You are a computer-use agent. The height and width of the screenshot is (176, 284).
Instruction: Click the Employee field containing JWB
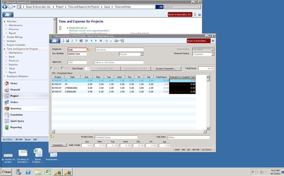77,50
